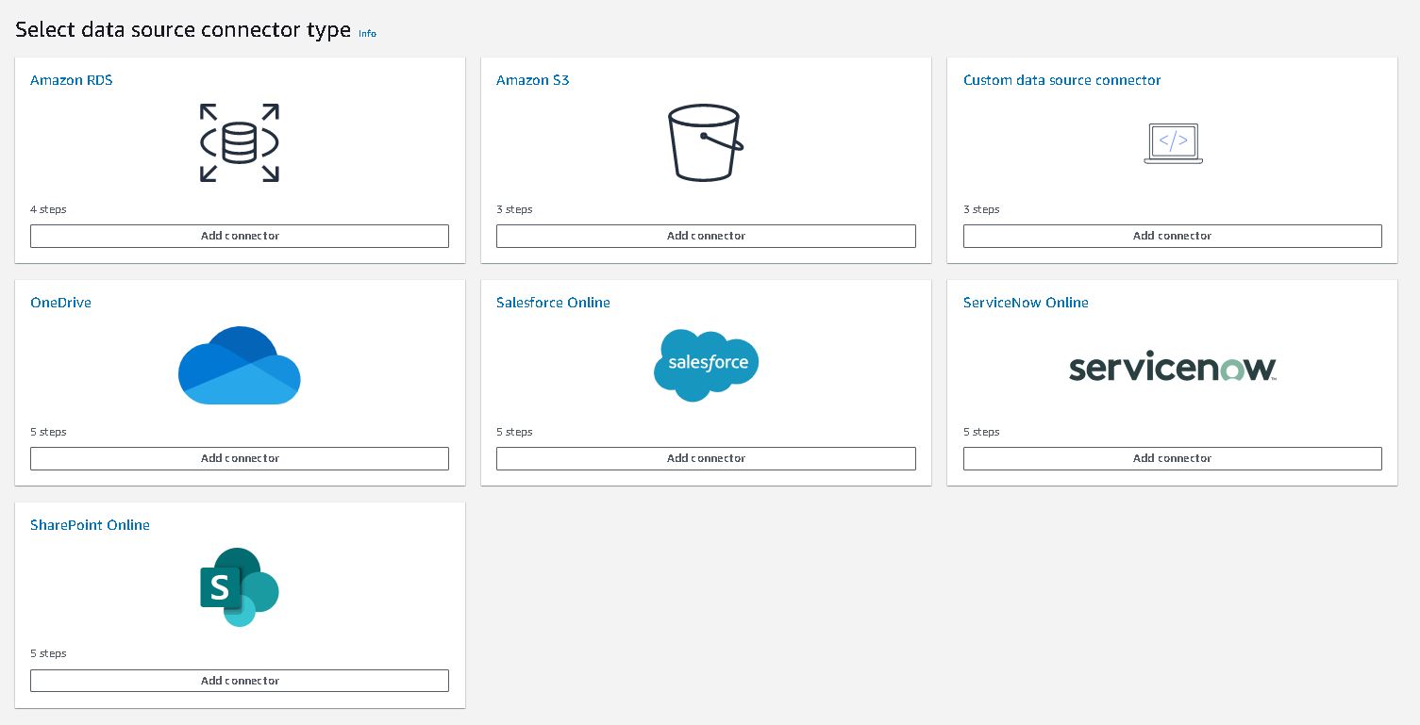Click the OneDrive cloud logo
The height and width of the screenshot is (725, 1420).
point(240,365)
